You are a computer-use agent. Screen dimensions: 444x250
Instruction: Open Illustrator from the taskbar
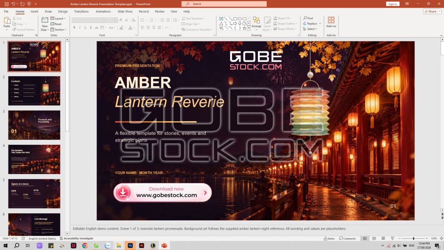[x=141, y=246]
